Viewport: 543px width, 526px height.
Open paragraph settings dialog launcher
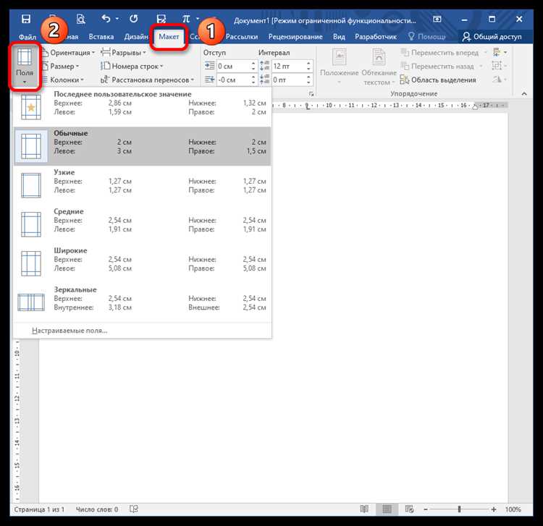click(311, 94)
